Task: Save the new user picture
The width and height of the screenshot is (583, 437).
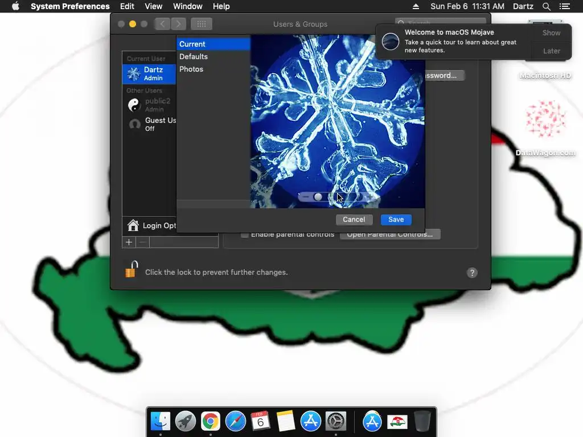Action: tap(396, 220)
